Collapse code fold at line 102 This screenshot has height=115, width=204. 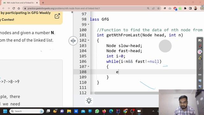89,40
